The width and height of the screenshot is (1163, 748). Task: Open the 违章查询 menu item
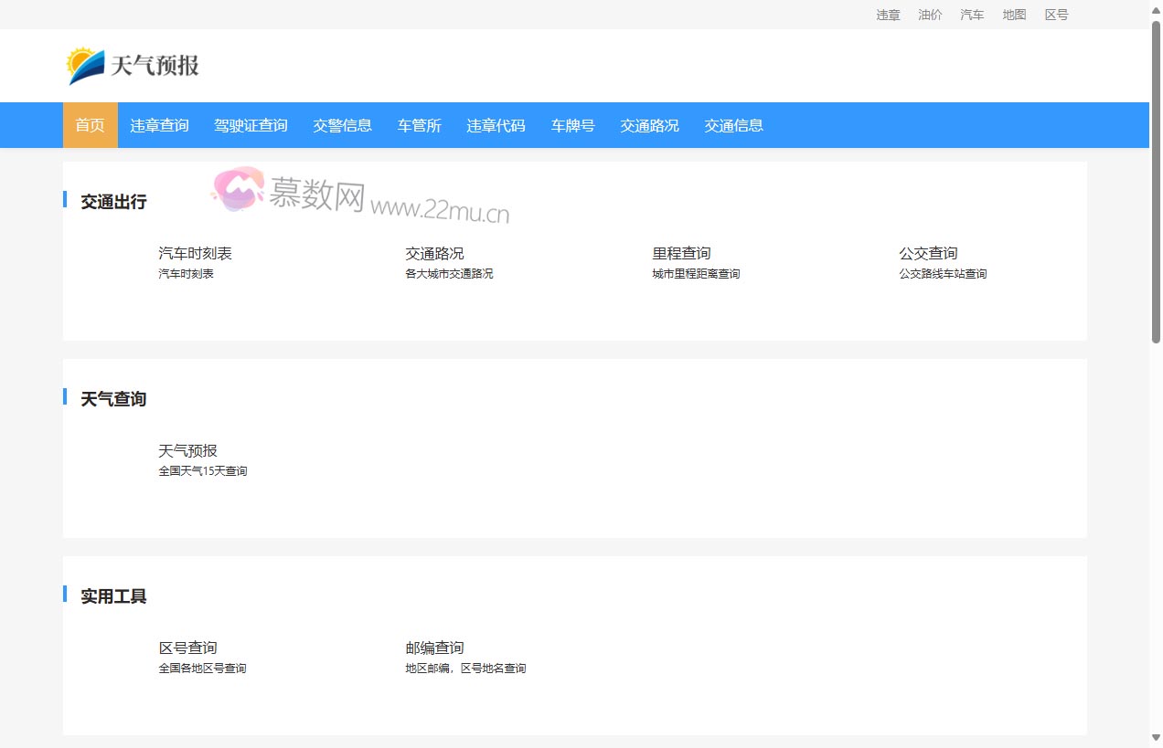tap(159, 125)
